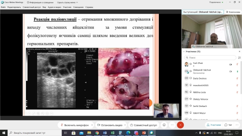Open the Справка menu
The image size is (242, 136).
tap(89, 7)
